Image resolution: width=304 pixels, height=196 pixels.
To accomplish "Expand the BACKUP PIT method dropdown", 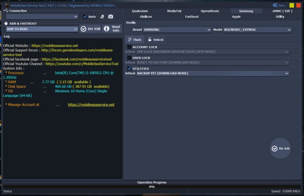I will (x=213, y=73).
